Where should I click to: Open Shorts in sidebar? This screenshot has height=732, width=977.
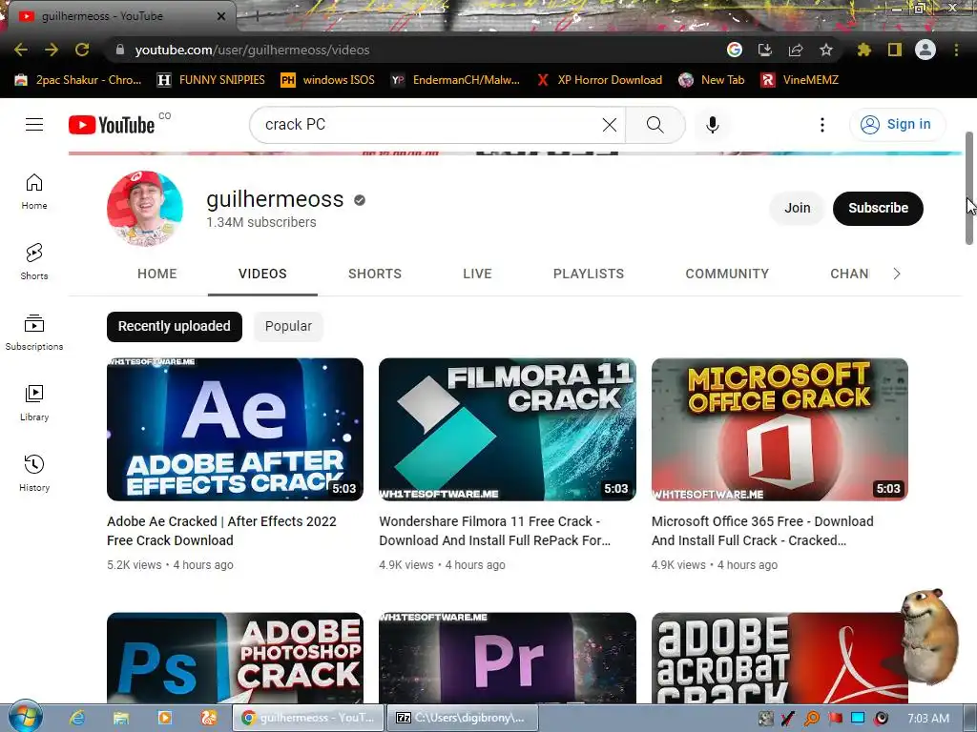(34, 261)
